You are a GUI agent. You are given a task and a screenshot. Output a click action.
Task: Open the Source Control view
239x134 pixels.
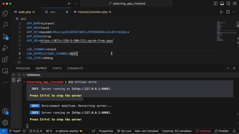5,36
